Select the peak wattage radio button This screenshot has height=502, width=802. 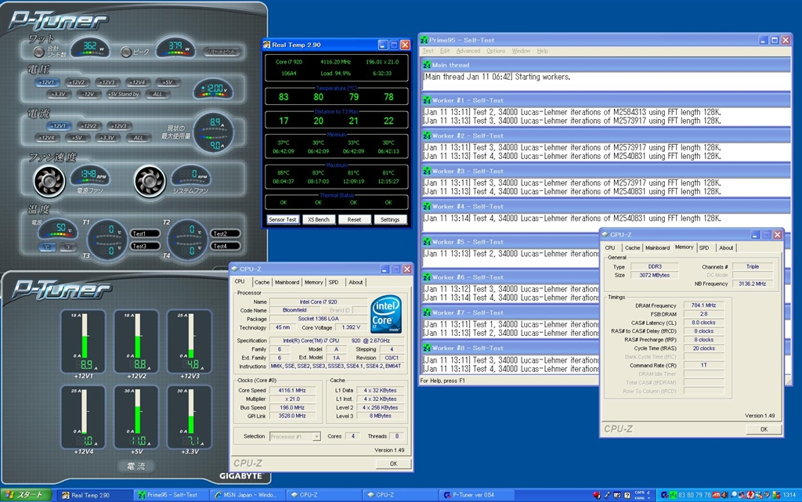pos(127,52)
